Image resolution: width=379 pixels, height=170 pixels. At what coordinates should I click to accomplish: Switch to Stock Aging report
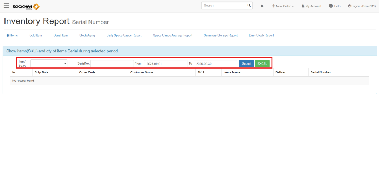pyautogui.click(x=87, y=35)
